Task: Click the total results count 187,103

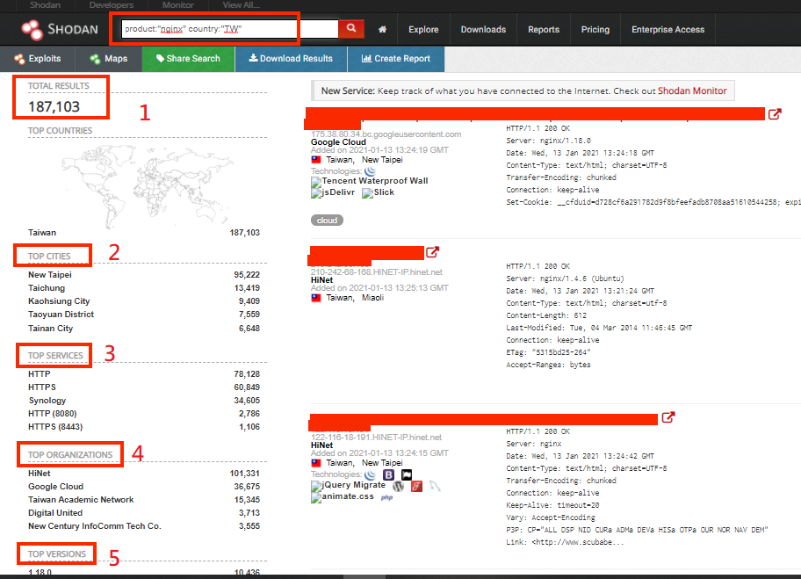Action: click(x=54, y=107)
